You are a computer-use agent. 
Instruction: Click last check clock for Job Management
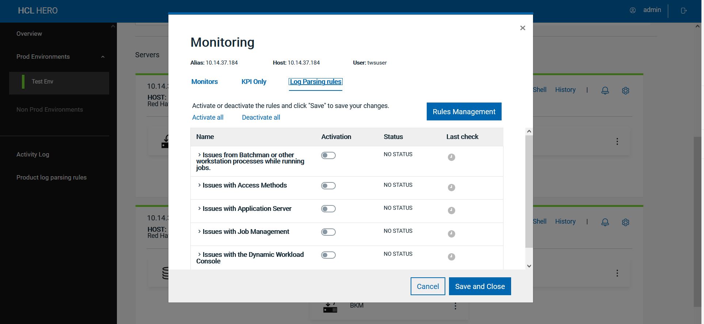pos(452,234)
